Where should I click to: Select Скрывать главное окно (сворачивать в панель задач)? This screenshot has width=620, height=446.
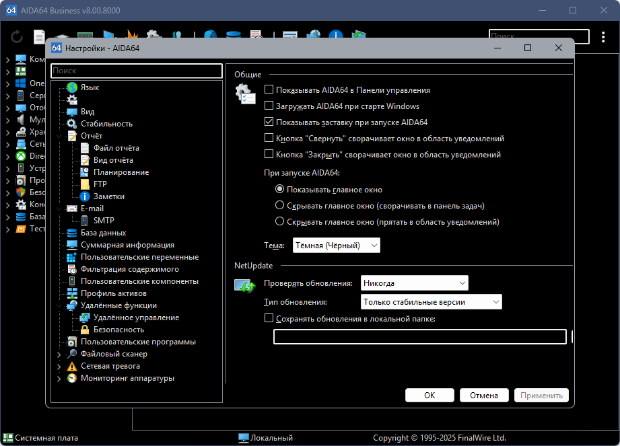(x=279, y=205)
